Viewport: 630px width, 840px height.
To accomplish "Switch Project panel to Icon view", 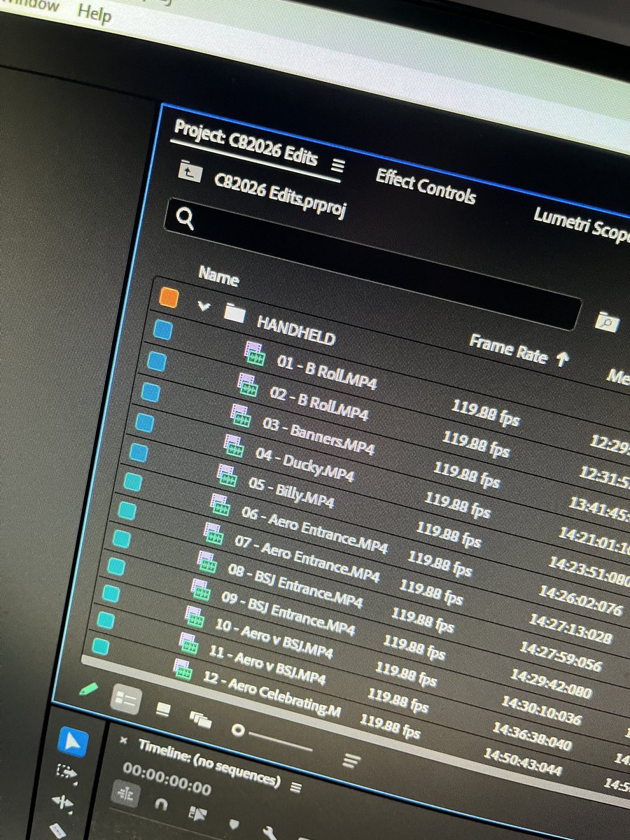I will pyautogui.click(x=163, y=709).
